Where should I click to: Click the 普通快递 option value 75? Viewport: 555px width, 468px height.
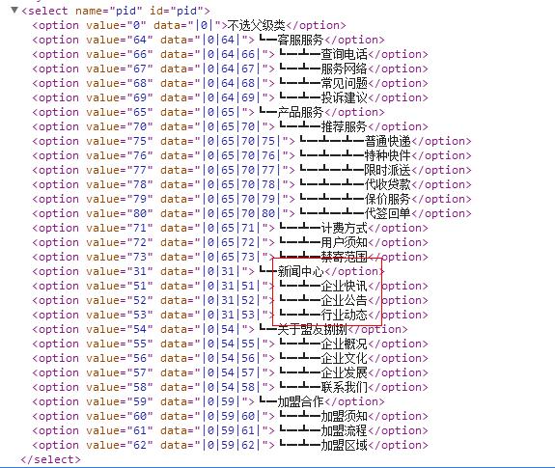click(x=252, y=142)
